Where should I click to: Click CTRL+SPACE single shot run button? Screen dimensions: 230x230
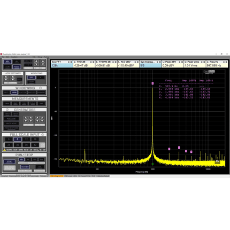click(x=10, y=168)
